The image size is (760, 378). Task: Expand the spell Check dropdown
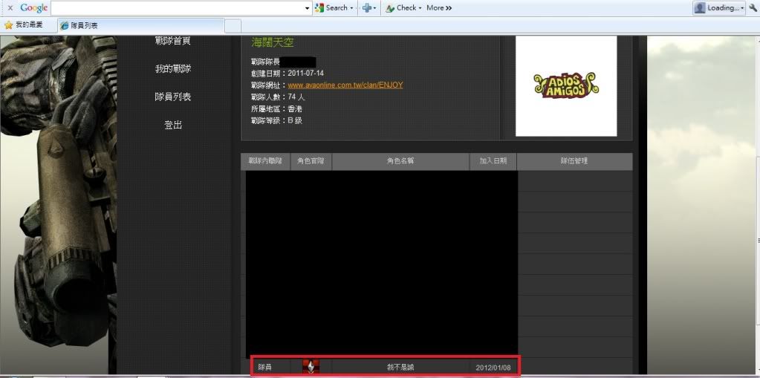420,8
